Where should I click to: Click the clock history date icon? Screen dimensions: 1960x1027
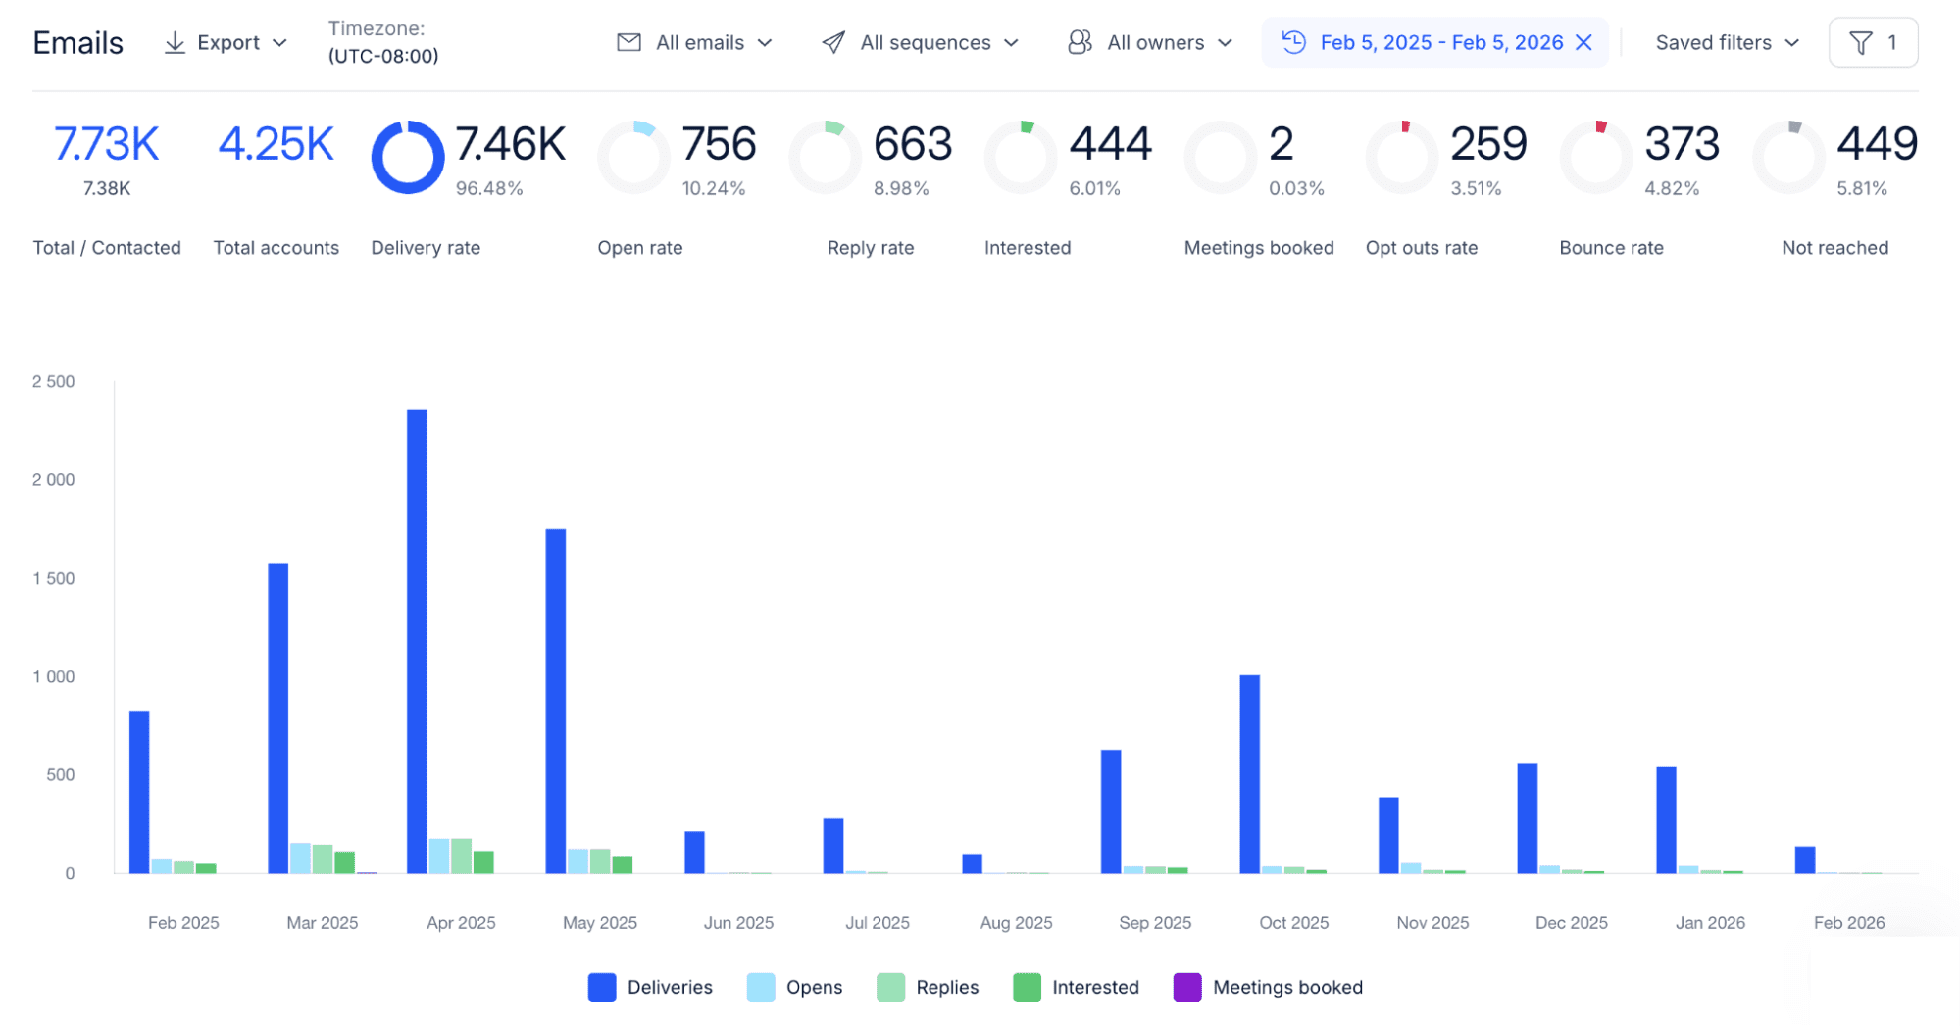tap(1294, 42)
